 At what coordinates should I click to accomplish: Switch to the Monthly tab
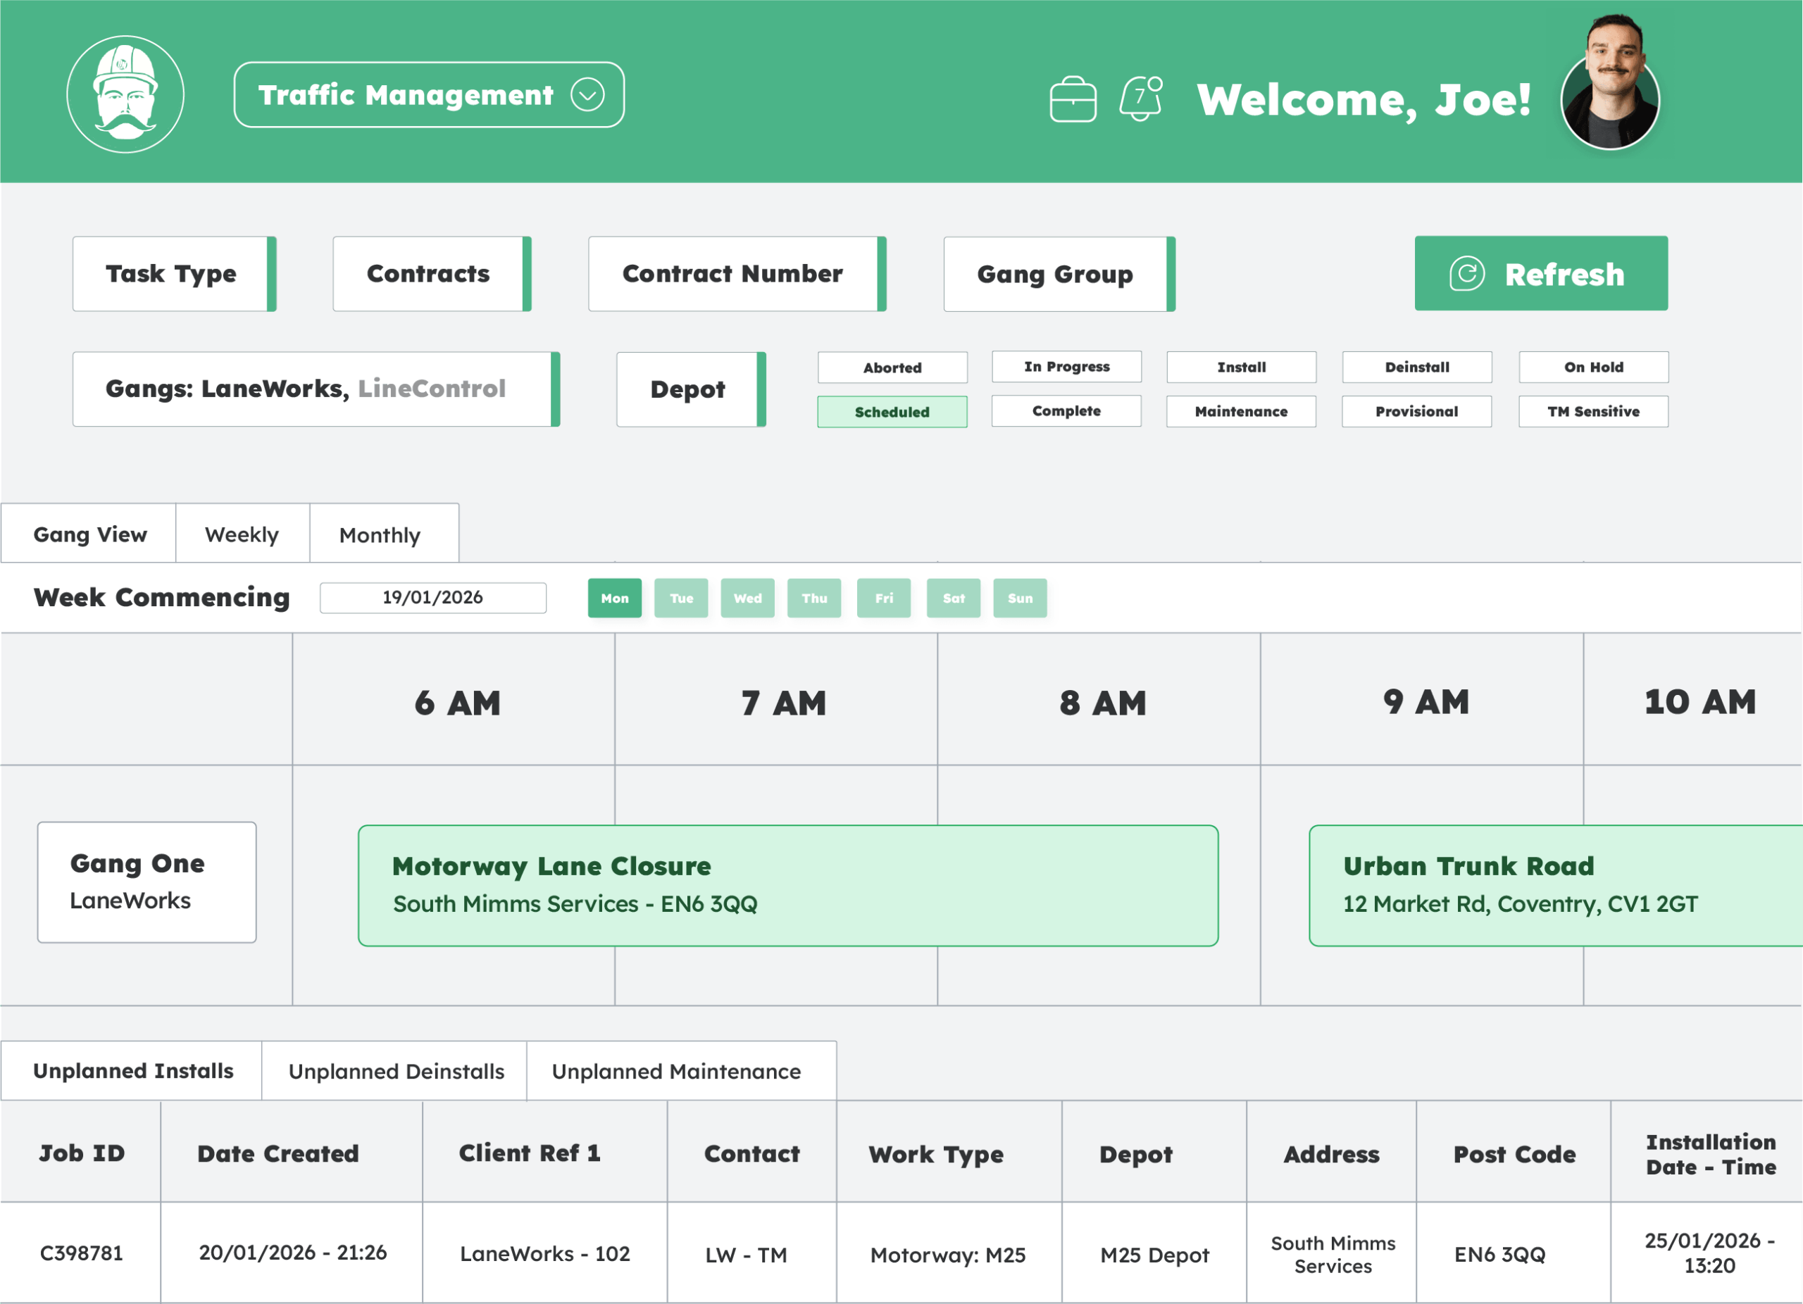click(384, 534)
